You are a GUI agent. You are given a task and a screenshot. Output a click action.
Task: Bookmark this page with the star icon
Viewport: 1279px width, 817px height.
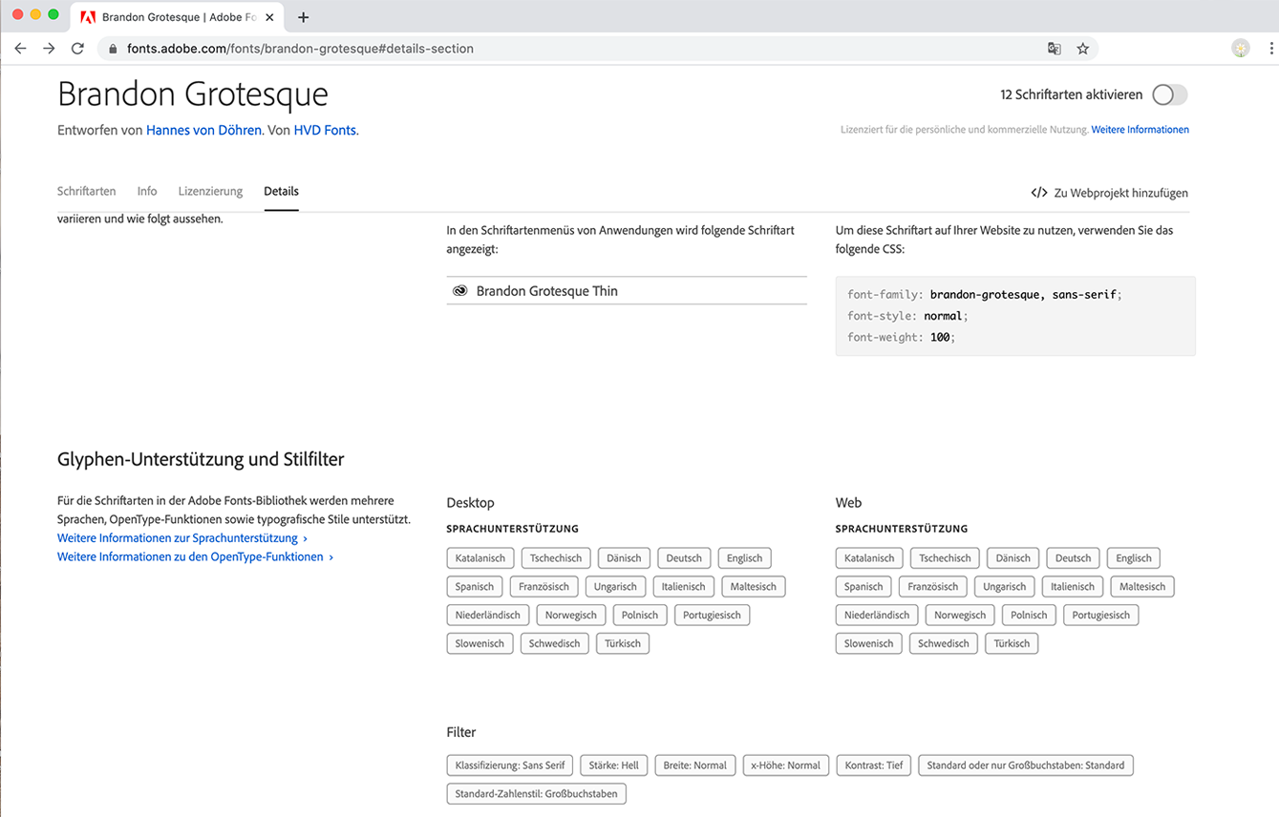click(1082, 49)
